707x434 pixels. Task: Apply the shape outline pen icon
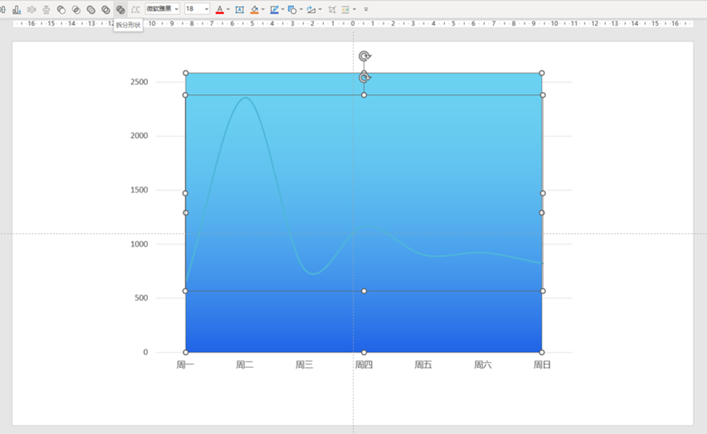274,9
